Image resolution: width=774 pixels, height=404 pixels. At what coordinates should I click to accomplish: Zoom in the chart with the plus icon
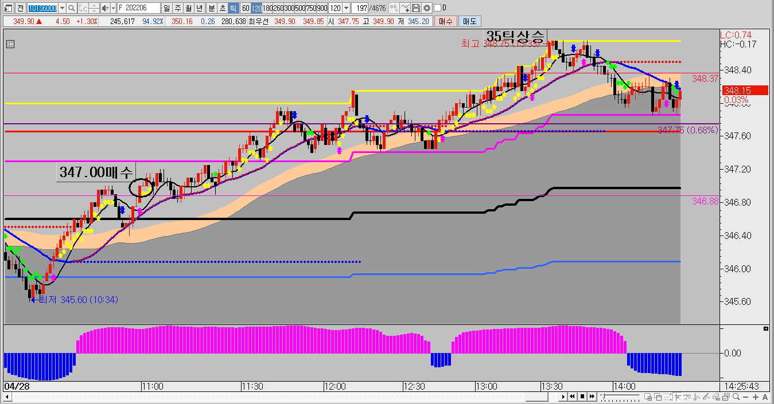(x=757, y=397)
